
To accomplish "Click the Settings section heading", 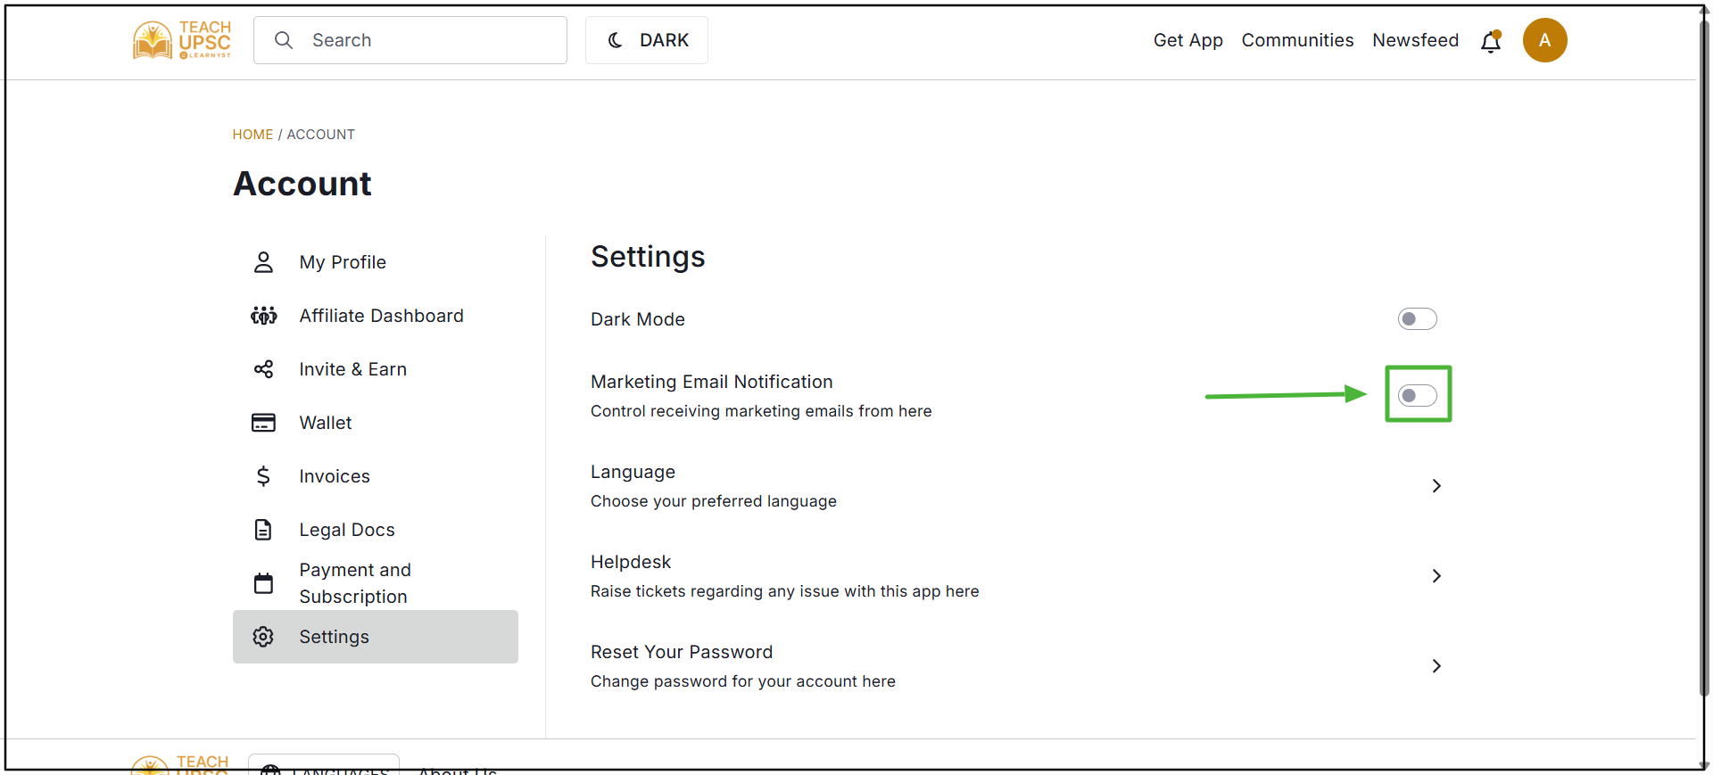I will (648, 257).
